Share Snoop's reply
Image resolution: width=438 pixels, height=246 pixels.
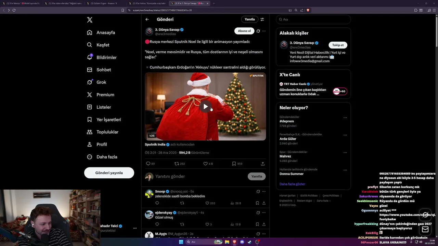[x=264, y=203]
